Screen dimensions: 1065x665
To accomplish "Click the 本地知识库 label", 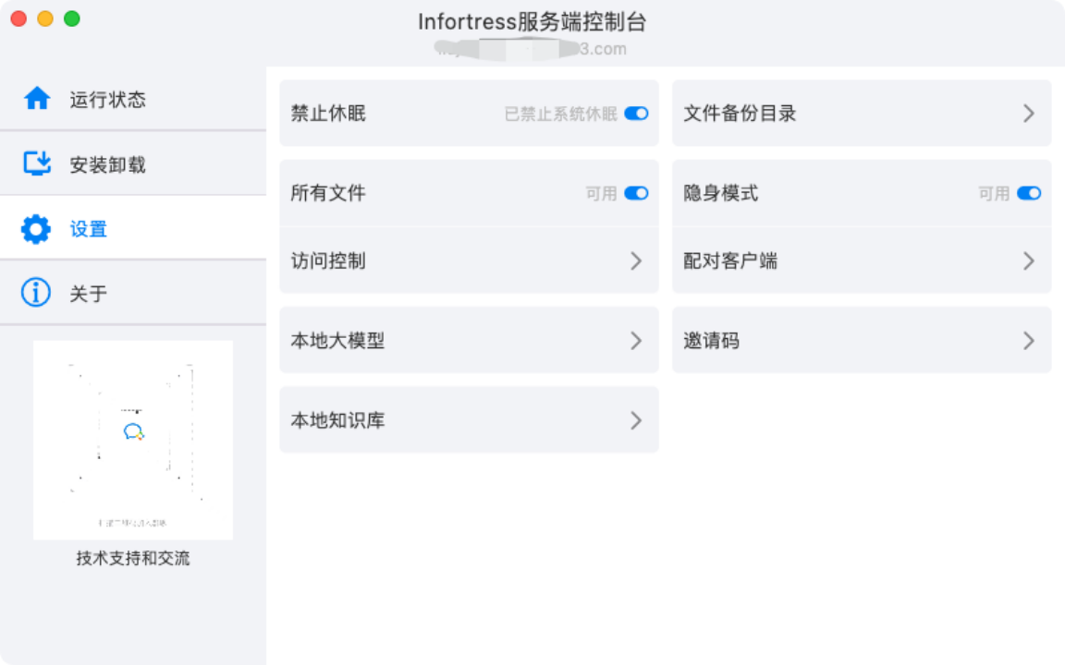I will 337,421.
